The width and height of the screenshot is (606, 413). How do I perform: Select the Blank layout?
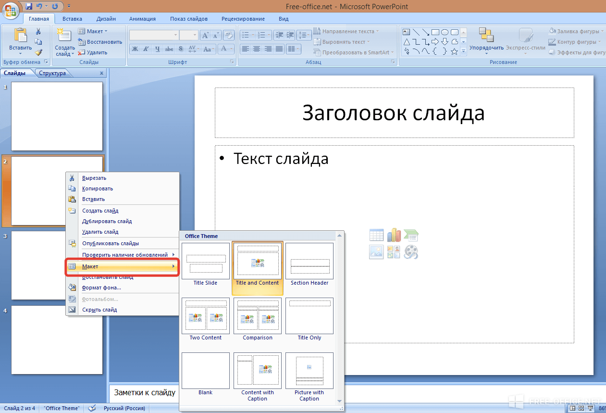pyautogui.click(x=206, y=374)
